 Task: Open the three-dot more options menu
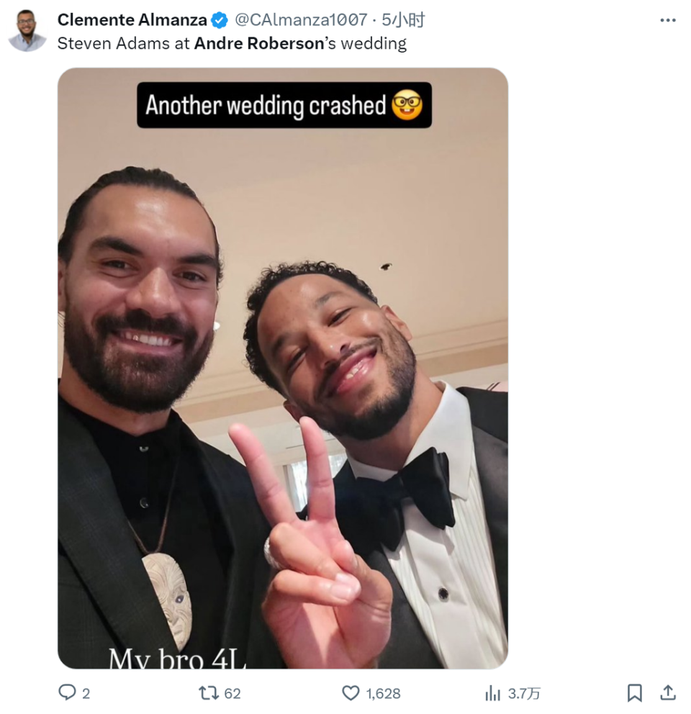click(x=667, y=20)
